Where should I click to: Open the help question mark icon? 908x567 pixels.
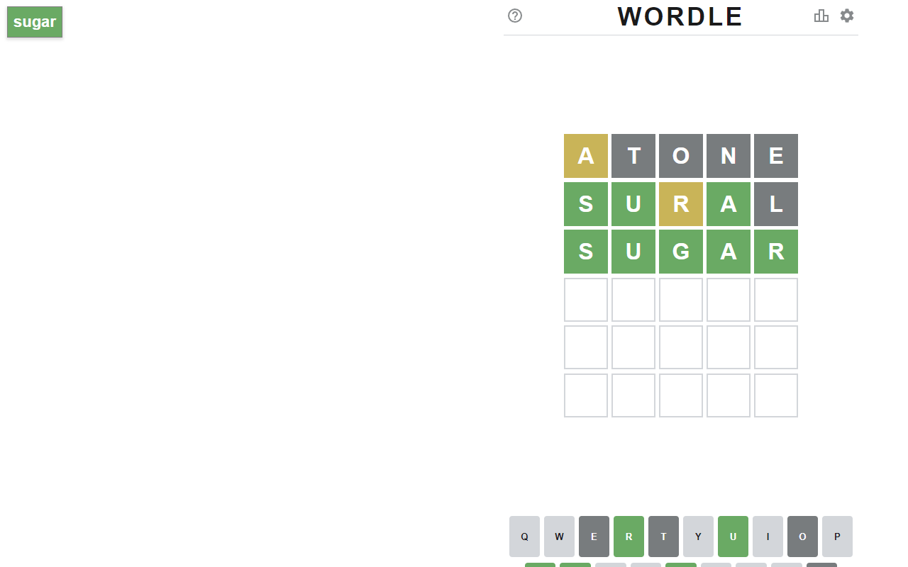(x=515, y=16)
